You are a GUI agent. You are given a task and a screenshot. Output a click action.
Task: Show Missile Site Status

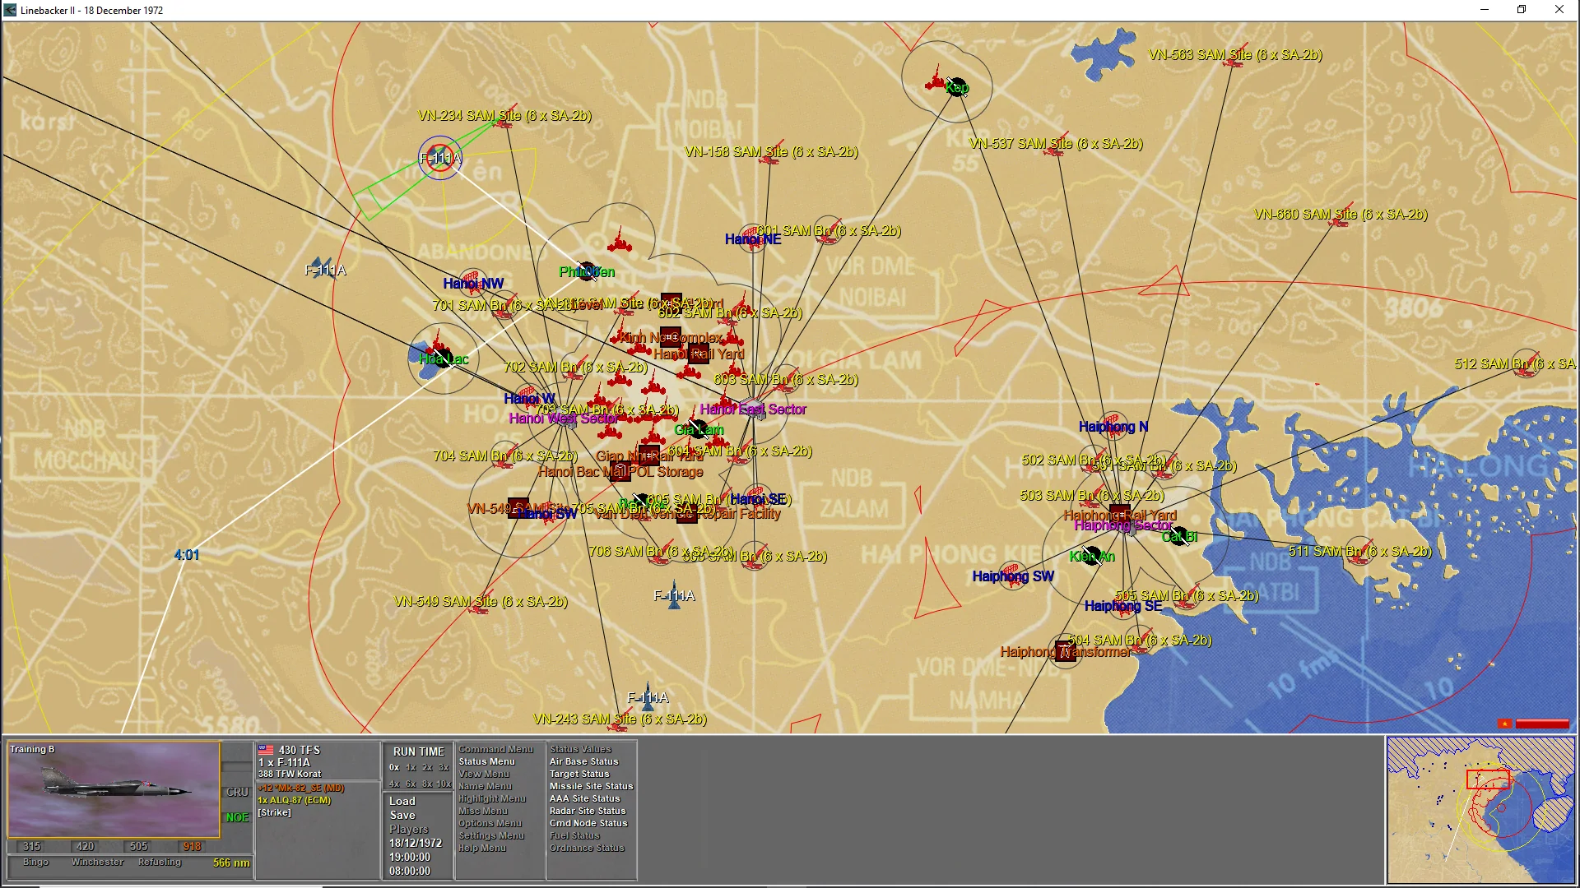tap(591, 786)
